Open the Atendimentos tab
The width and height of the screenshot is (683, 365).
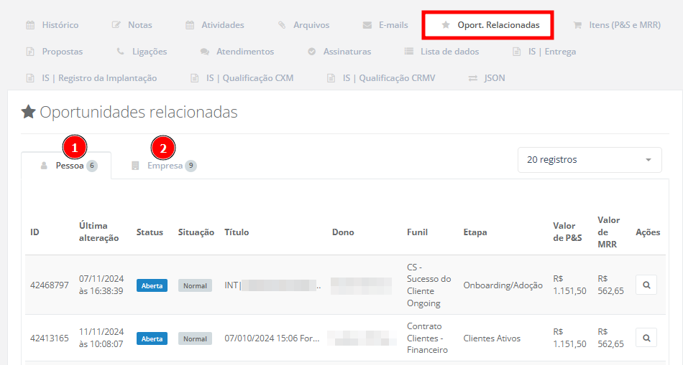(244, 52)
